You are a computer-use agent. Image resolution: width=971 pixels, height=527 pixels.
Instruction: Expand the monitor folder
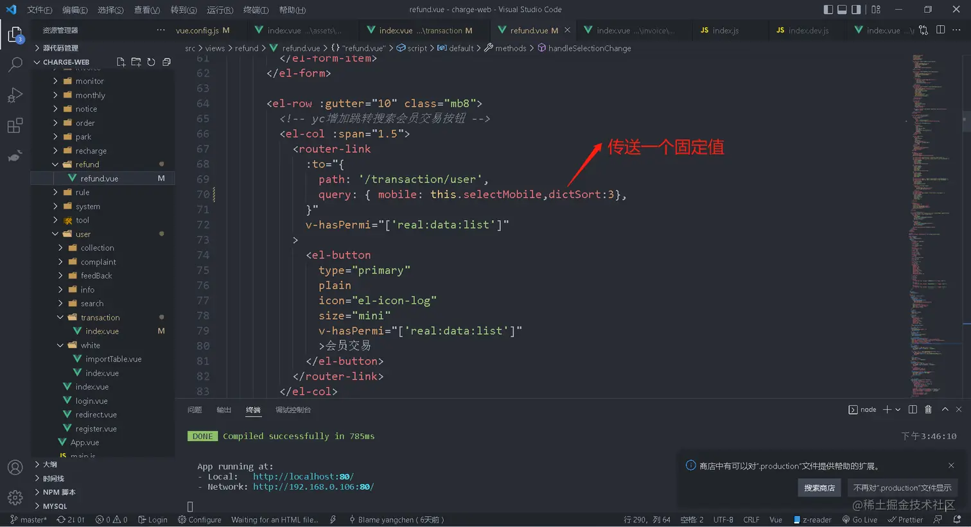point(55,81)
